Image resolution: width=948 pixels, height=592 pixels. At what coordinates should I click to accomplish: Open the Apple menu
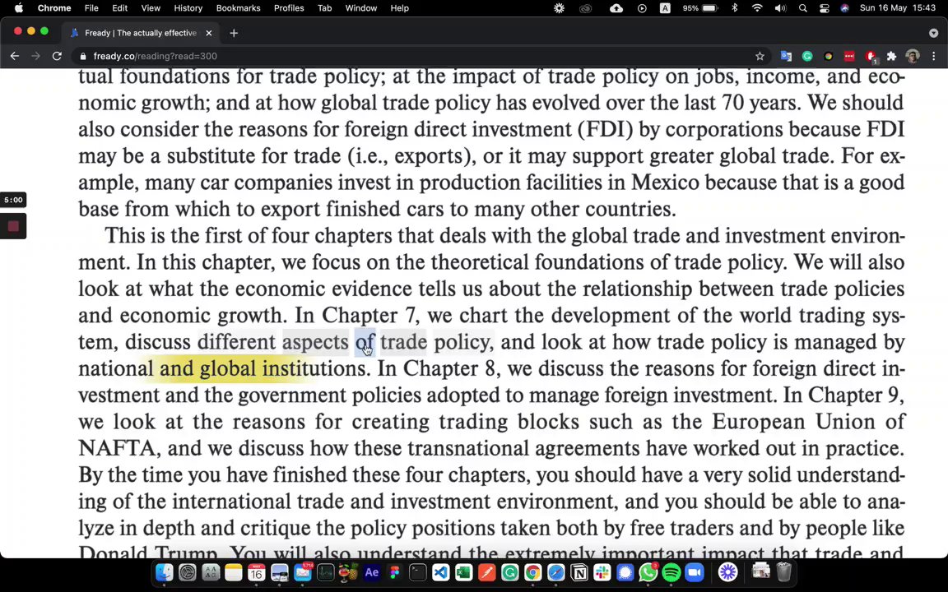click(19, 8)
